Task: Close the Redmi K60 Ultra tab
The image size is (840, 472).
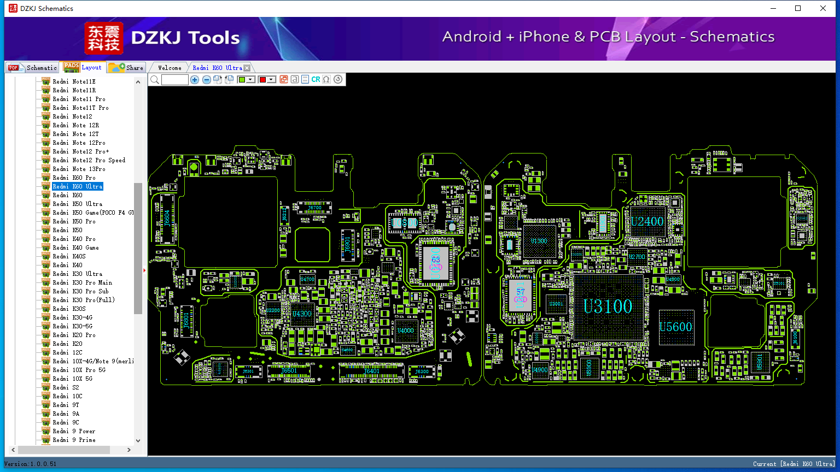Action: 247,68
